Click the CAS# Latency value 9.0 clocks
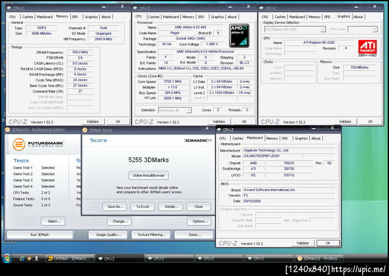389x276 pixels. (x=80, y=63)
